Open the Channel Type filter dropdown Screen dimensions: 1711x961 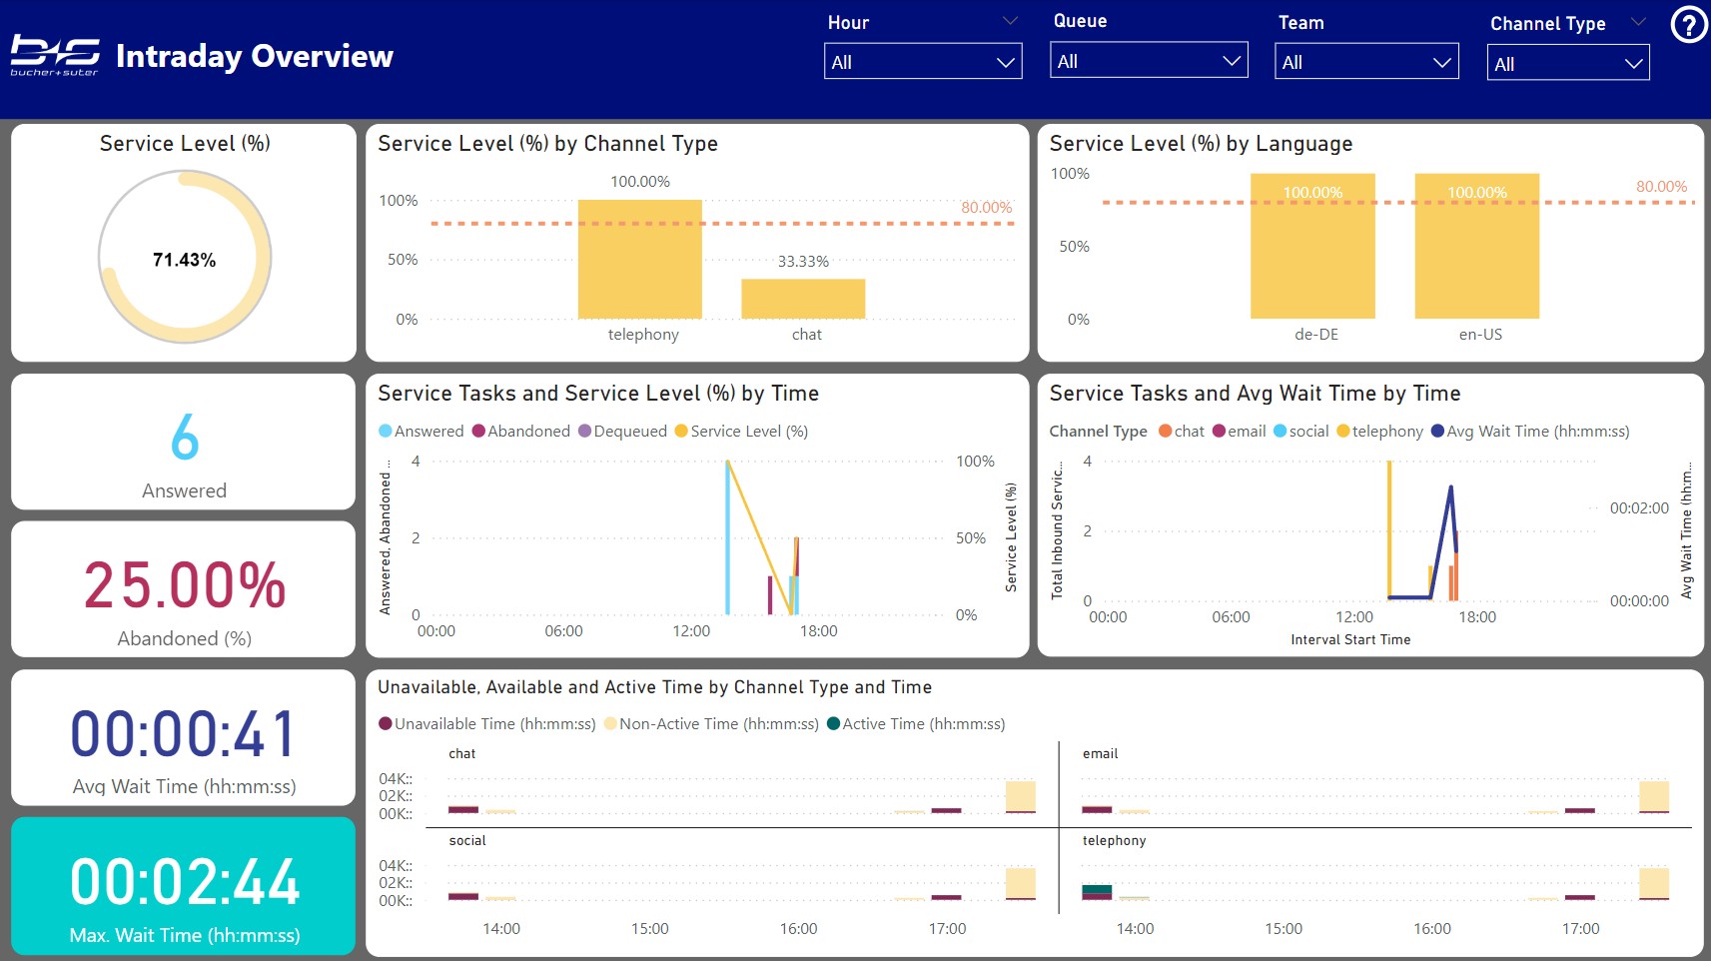point(1568,64)
